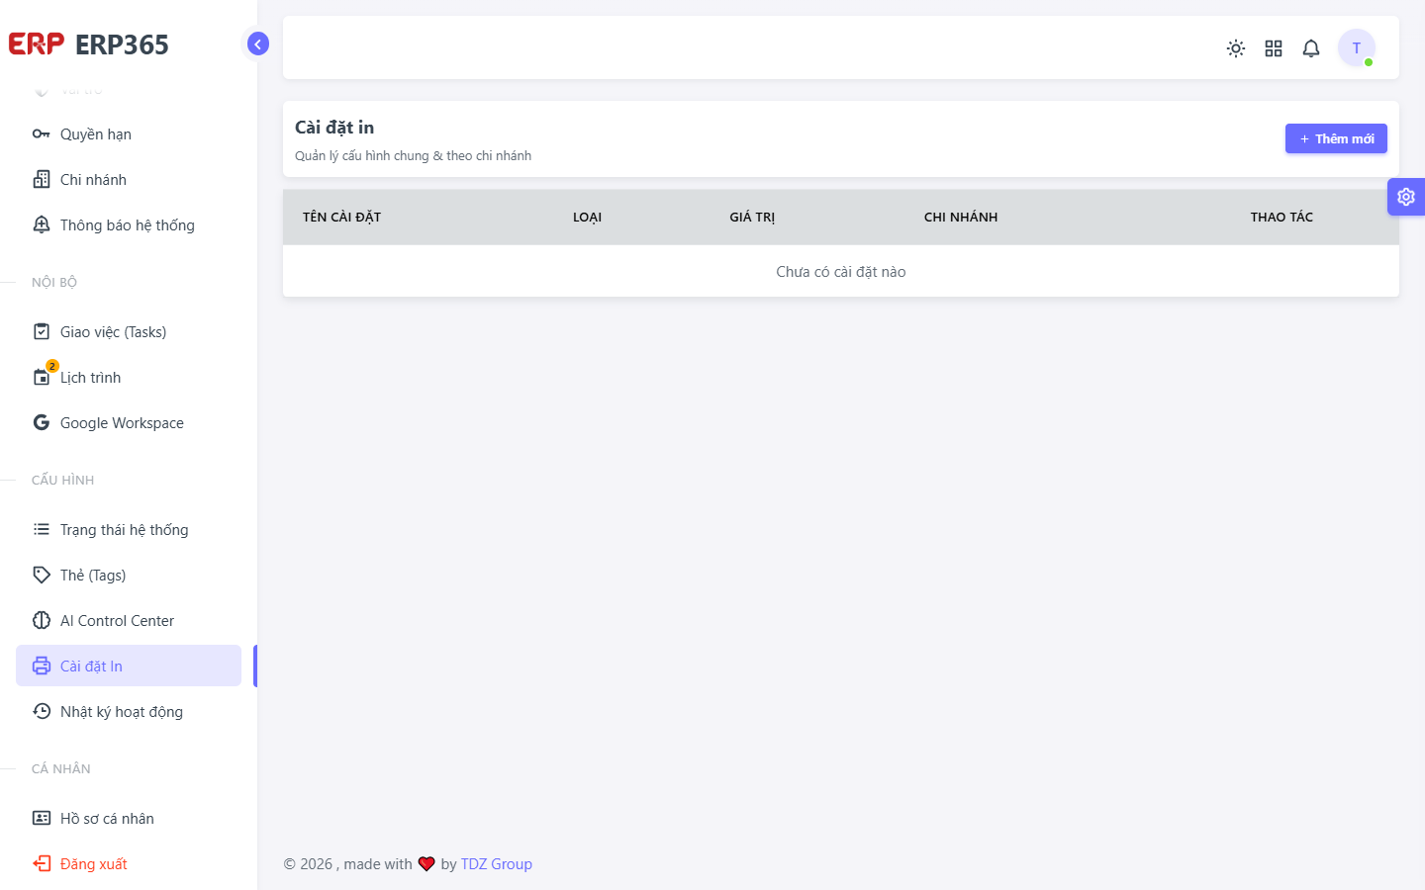Go to Chi nhánh in sidebar

tap(129, 180)
